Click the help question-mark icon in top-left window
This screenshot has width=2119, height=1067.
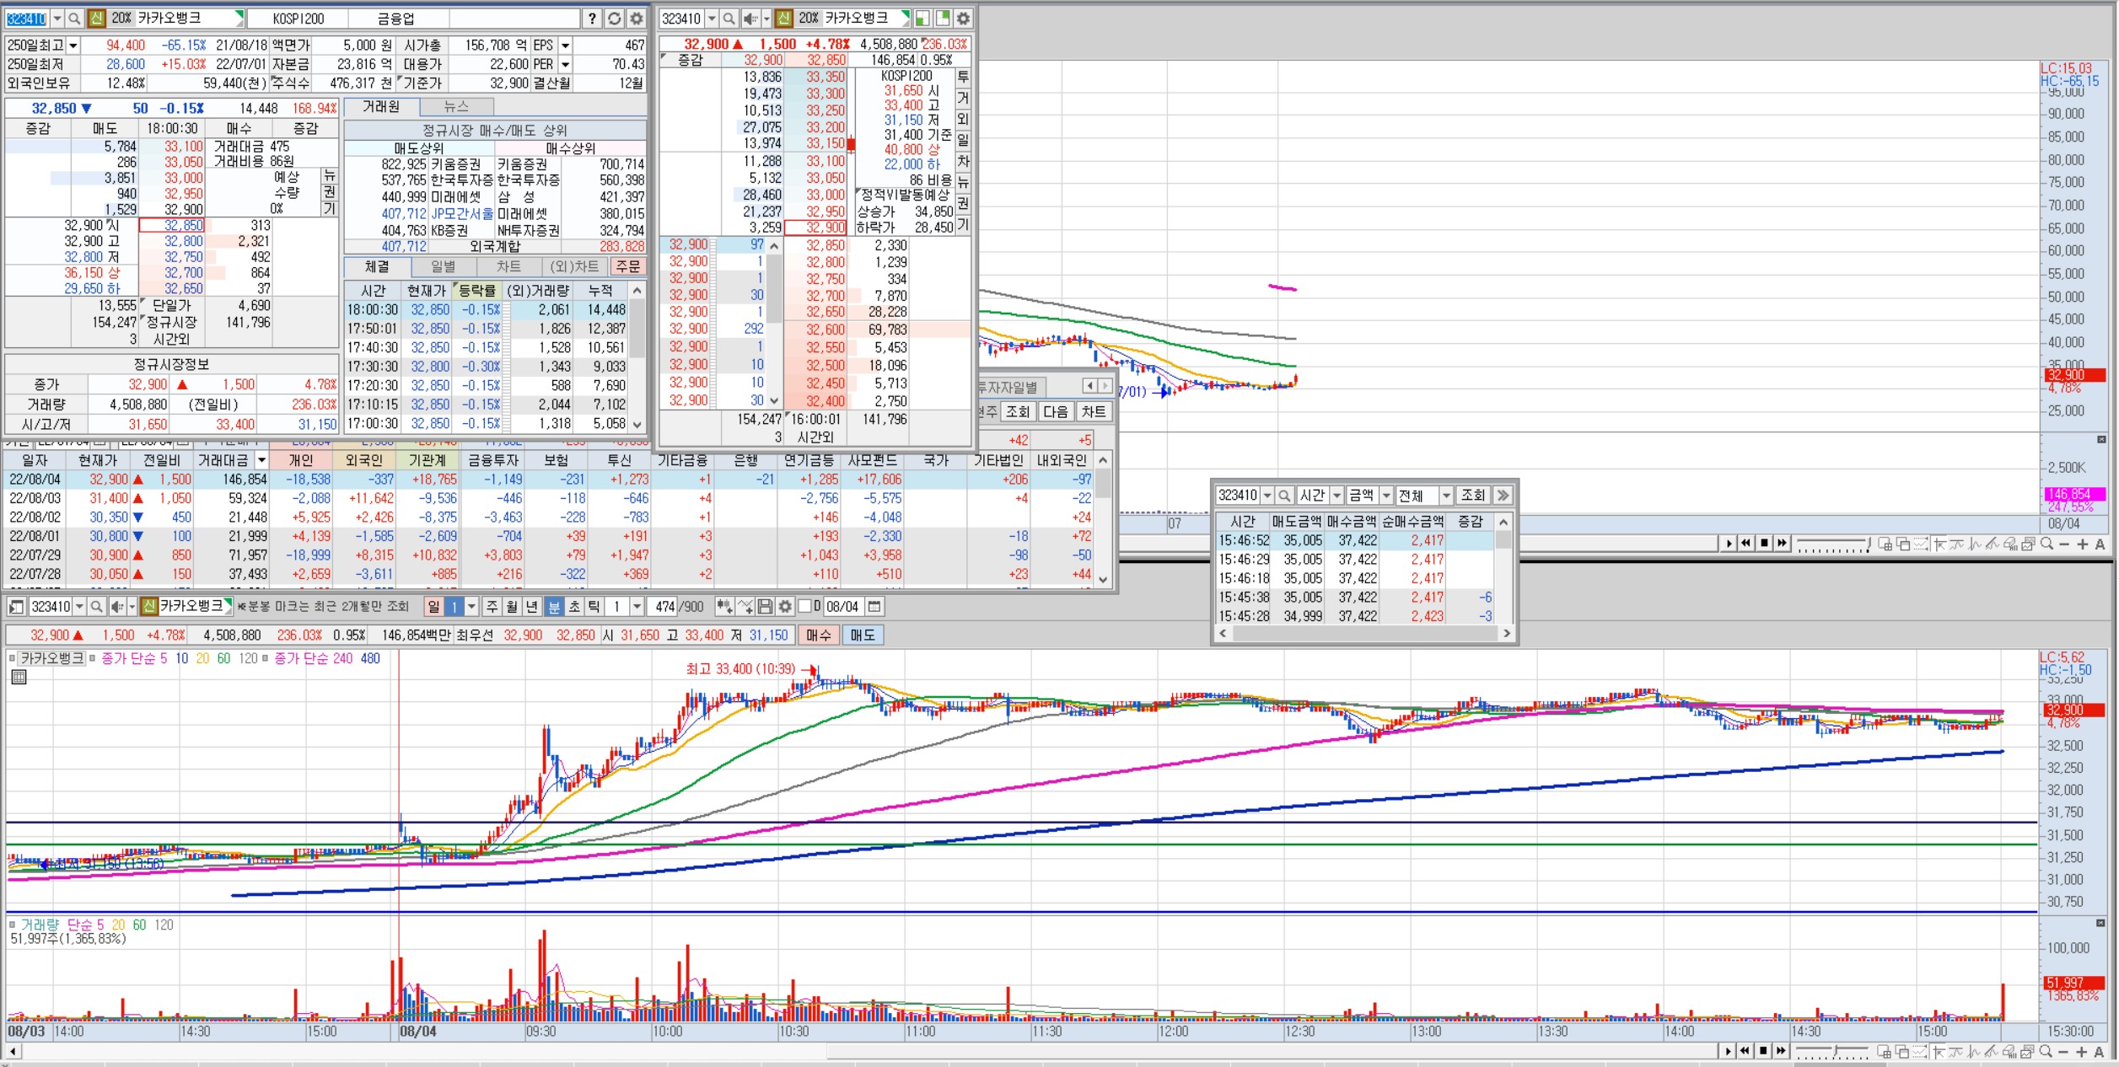pos(592,19)
